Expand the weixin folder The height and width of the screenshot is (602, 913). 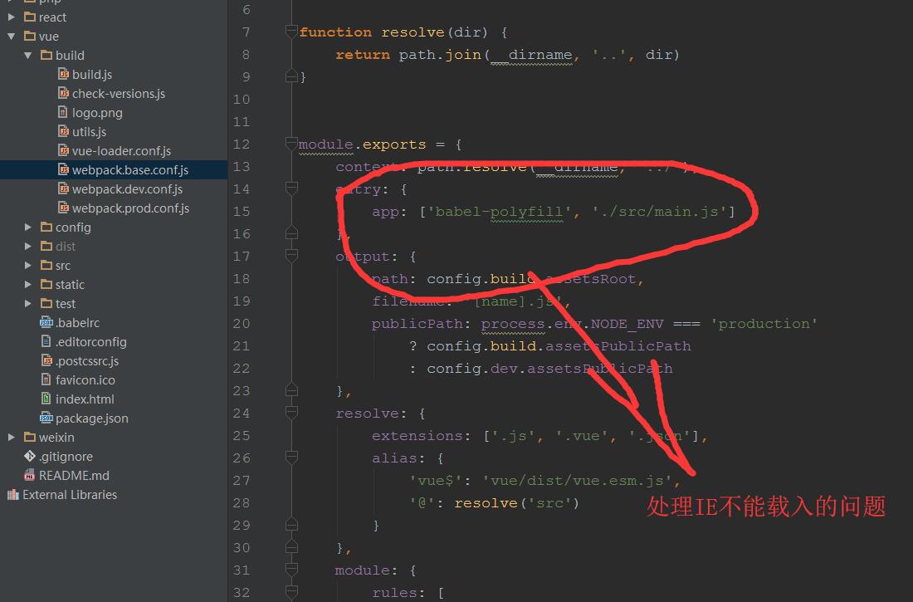pos(12,437)
